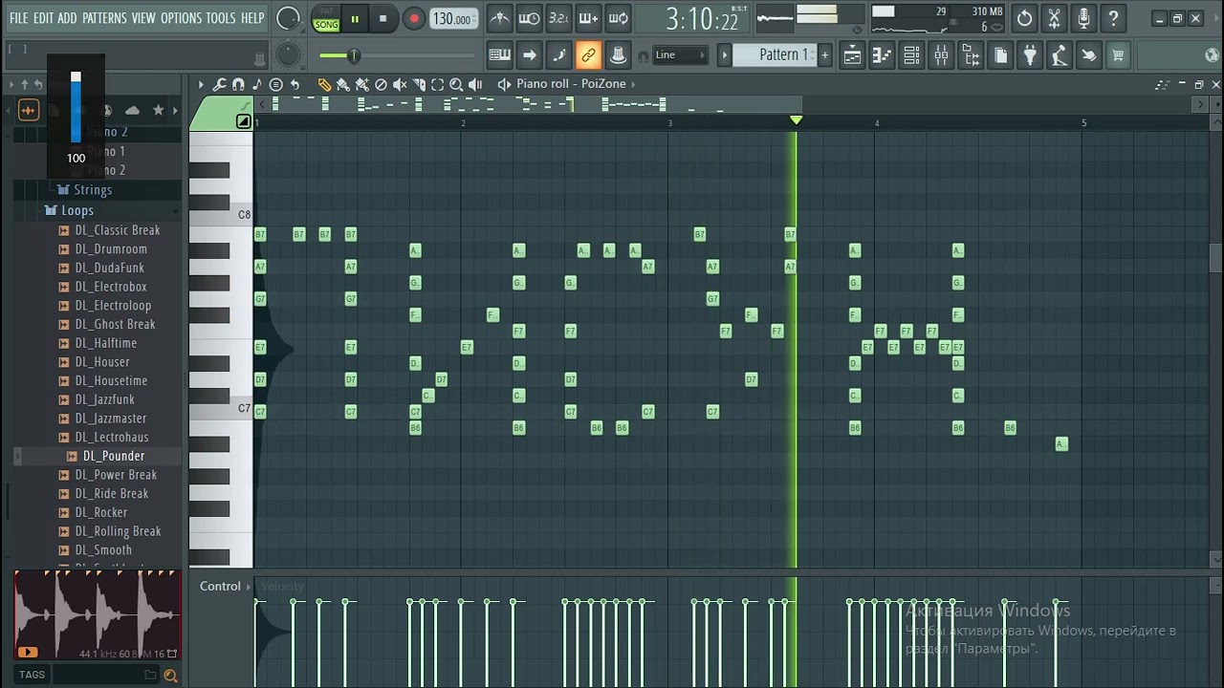The height and width of the screenshot is (688, 1224).
Task: Open the TOOLS menu
Action: (x=221, y=18)
